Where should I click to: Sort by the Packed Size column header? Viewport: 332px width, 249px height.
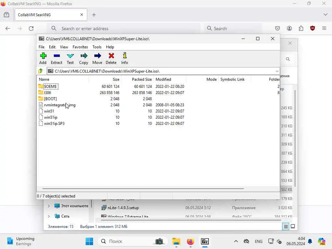pyautogui.click(x=137, y=79)
